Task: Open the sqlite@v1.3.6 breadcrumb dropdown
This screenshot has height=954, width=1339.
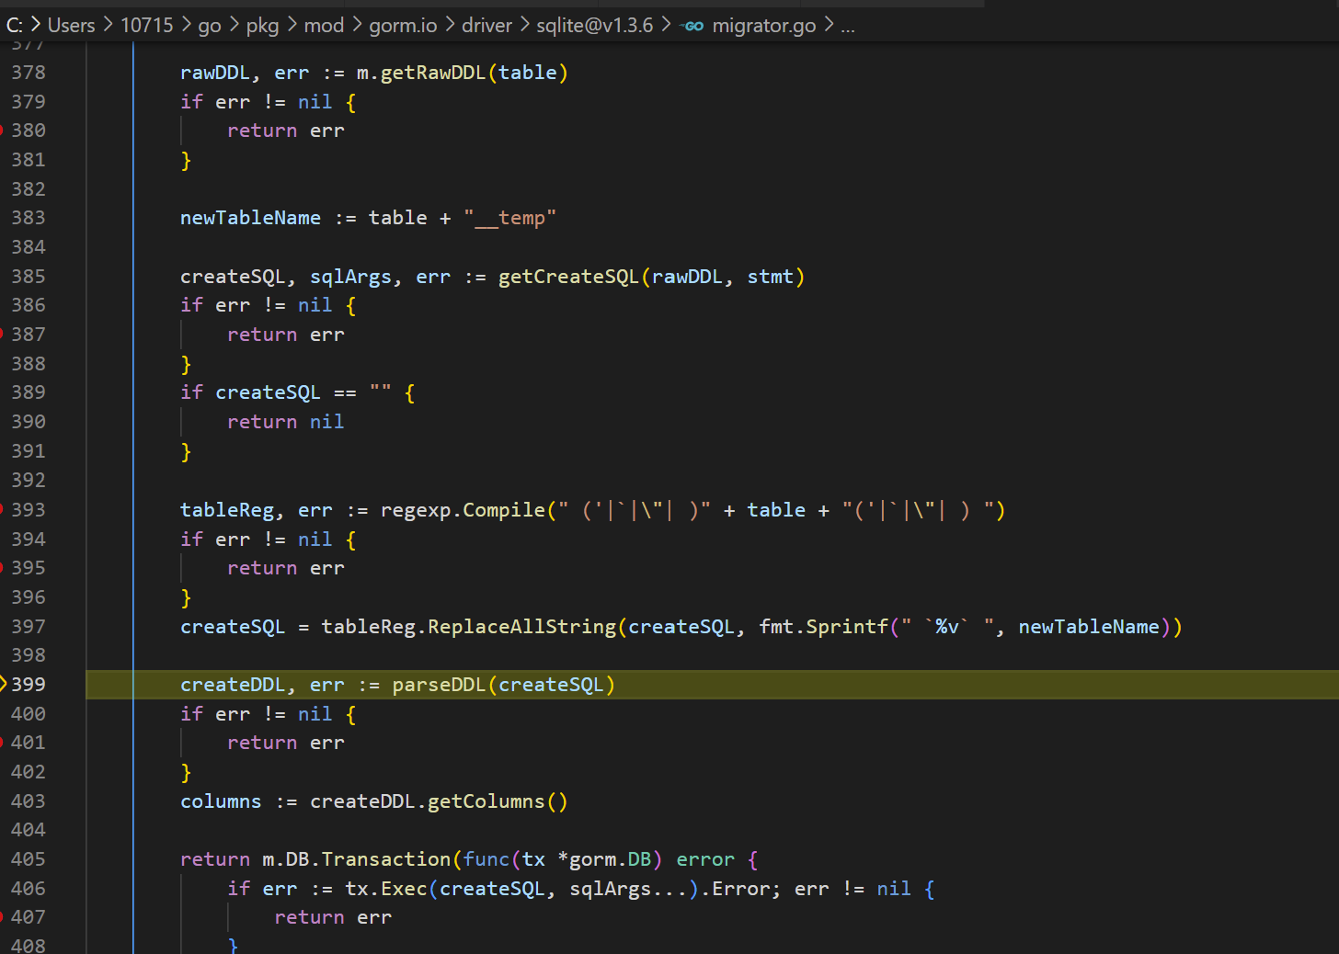Action: (x=594, y=25)
